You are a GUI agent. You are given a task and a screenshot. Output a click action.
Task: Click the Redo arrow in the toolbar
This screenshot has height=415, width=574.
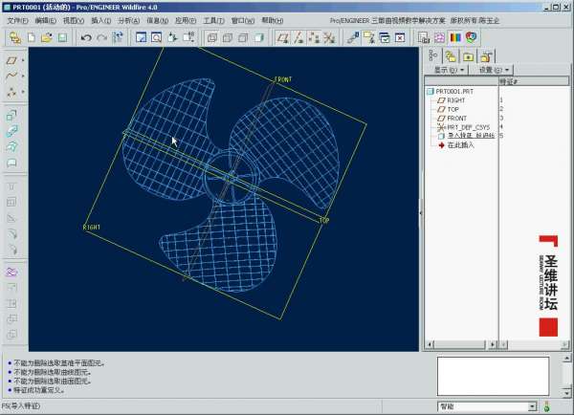[101, 38]
